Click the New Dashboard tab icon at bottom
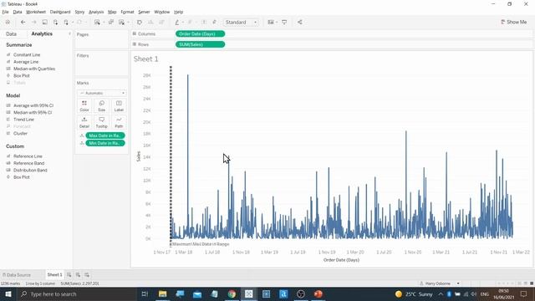The width and height of the screenshot is (535, 301). coord(78,275)
